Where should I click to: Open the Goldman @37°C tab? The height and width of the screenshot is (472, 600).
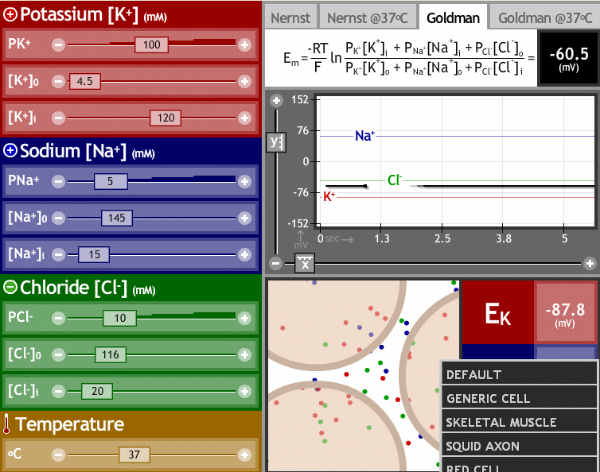point(545,17)
